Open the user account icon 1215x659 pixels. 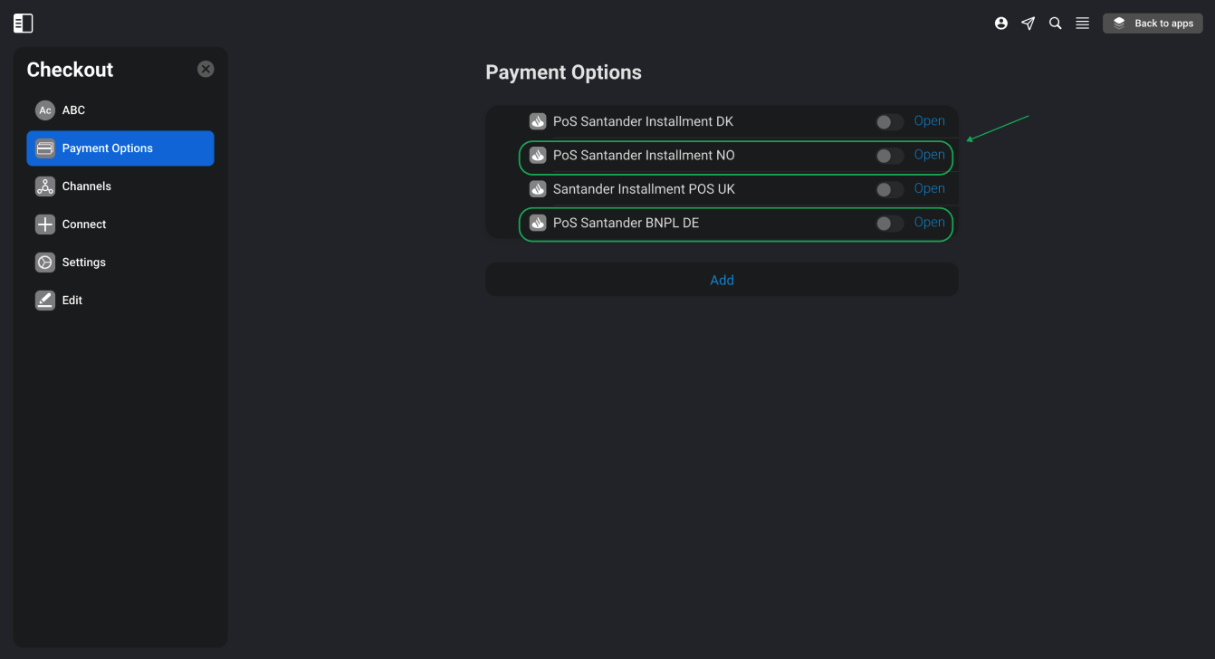click(x=1001, y=24)
